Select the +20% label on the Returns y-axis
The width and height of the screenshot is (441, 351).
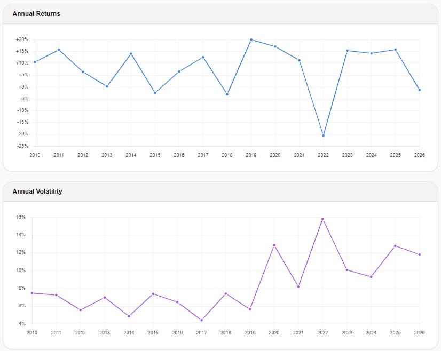coord(21,38)
